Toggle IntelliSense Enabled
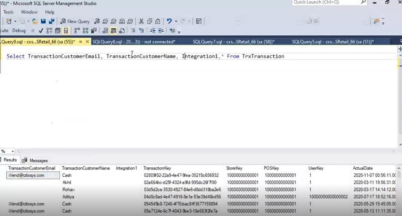Viewport: 402px width, 216px height. [x=66, y=31]
